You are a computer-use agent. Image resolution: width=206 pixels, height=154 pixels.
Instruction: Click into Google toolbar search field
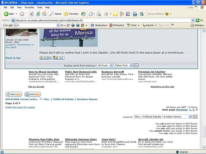tap(37, 25)
